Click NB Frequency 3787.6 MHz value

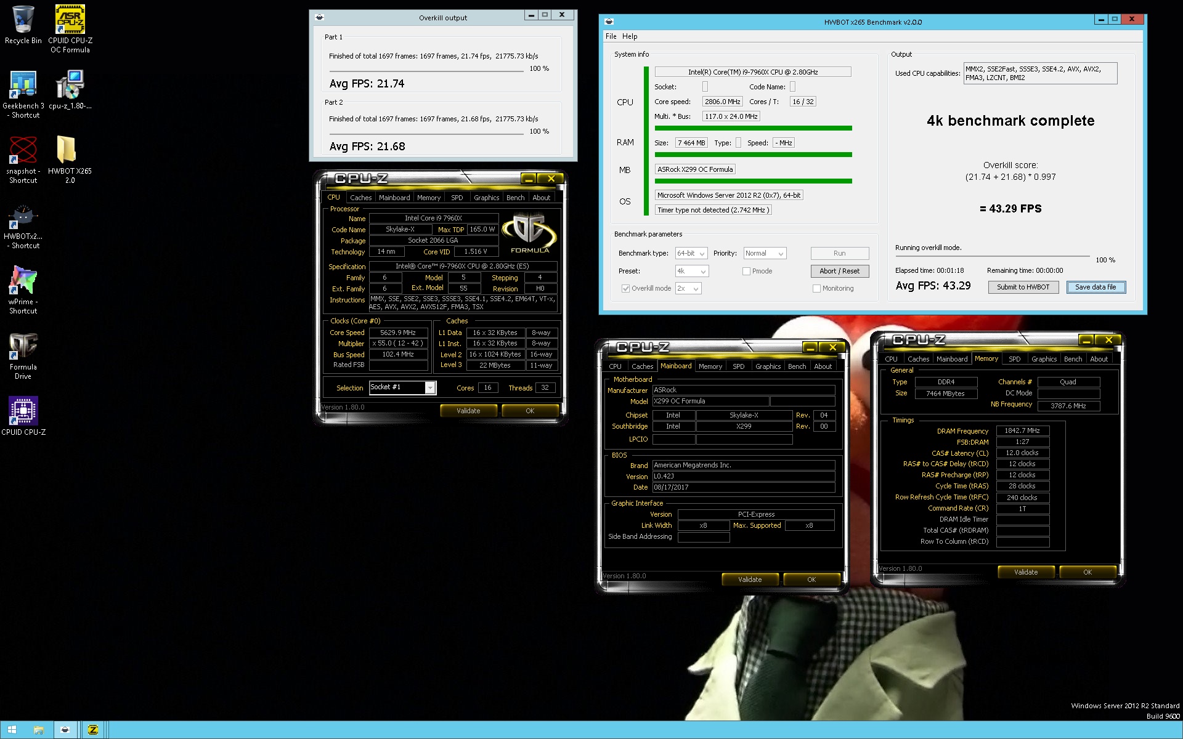pyautogui.click(x=1068, y=406)
